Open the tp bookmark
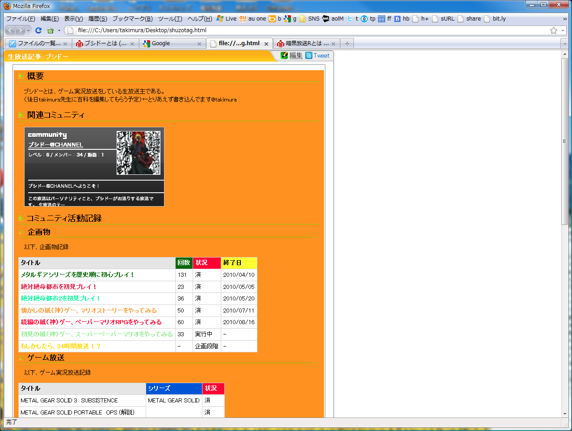572x431 pixels. point(368,19)
